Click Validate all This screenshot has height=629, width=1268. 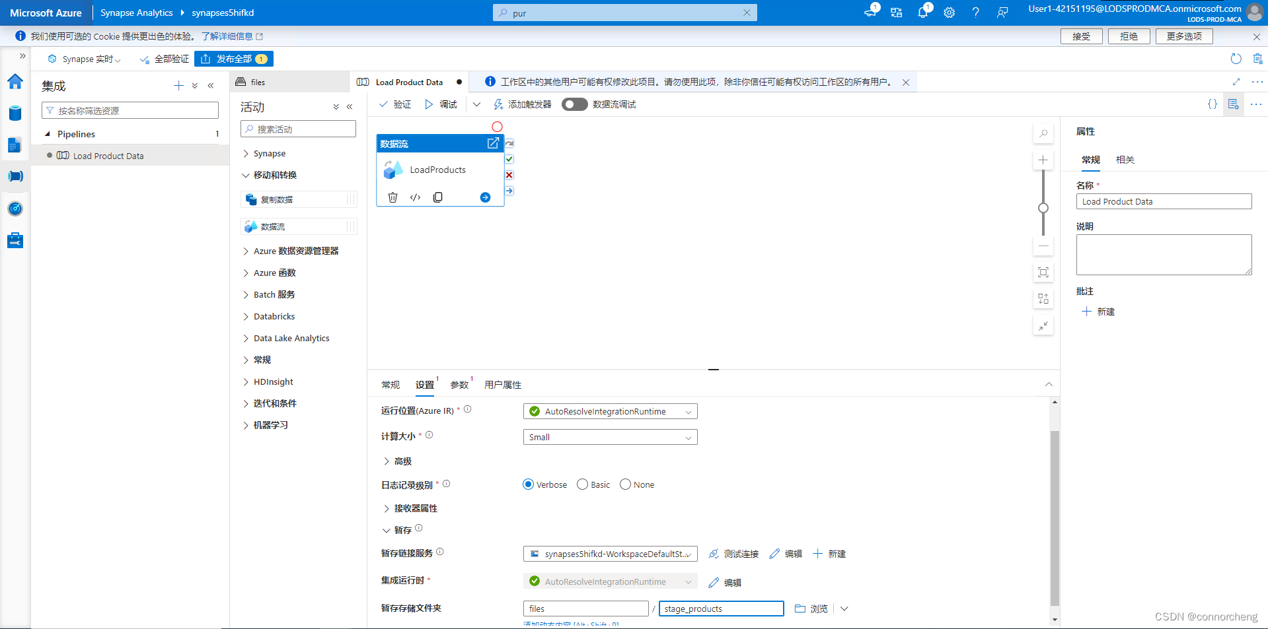165,59
